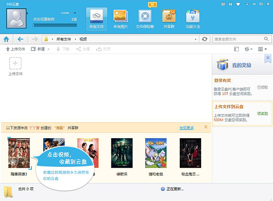Select the 绿箭侠 video thumbnail
The width and height of the screenshot is (273, 201).
[122, 152]
